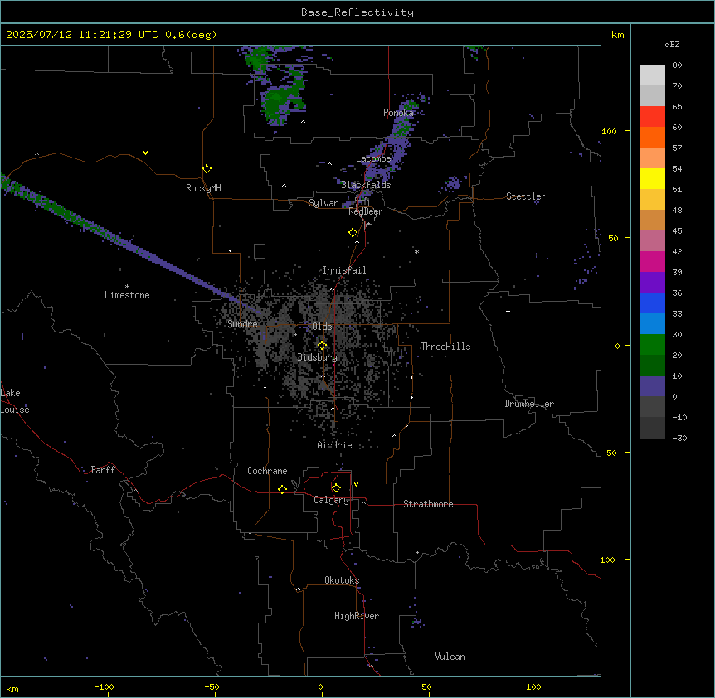This screenshot has width=715, height=698.
Task: Click the Okotoks town label
Action: (342, 580)
